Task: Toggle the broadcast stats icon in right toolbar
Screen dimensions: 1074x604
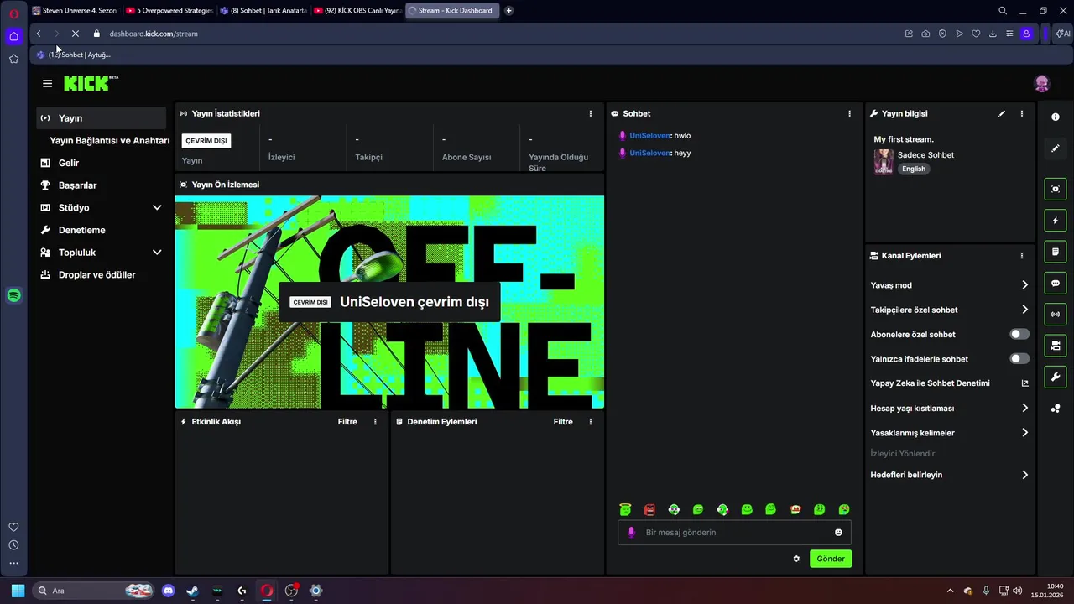Action: pos(1056,315)
